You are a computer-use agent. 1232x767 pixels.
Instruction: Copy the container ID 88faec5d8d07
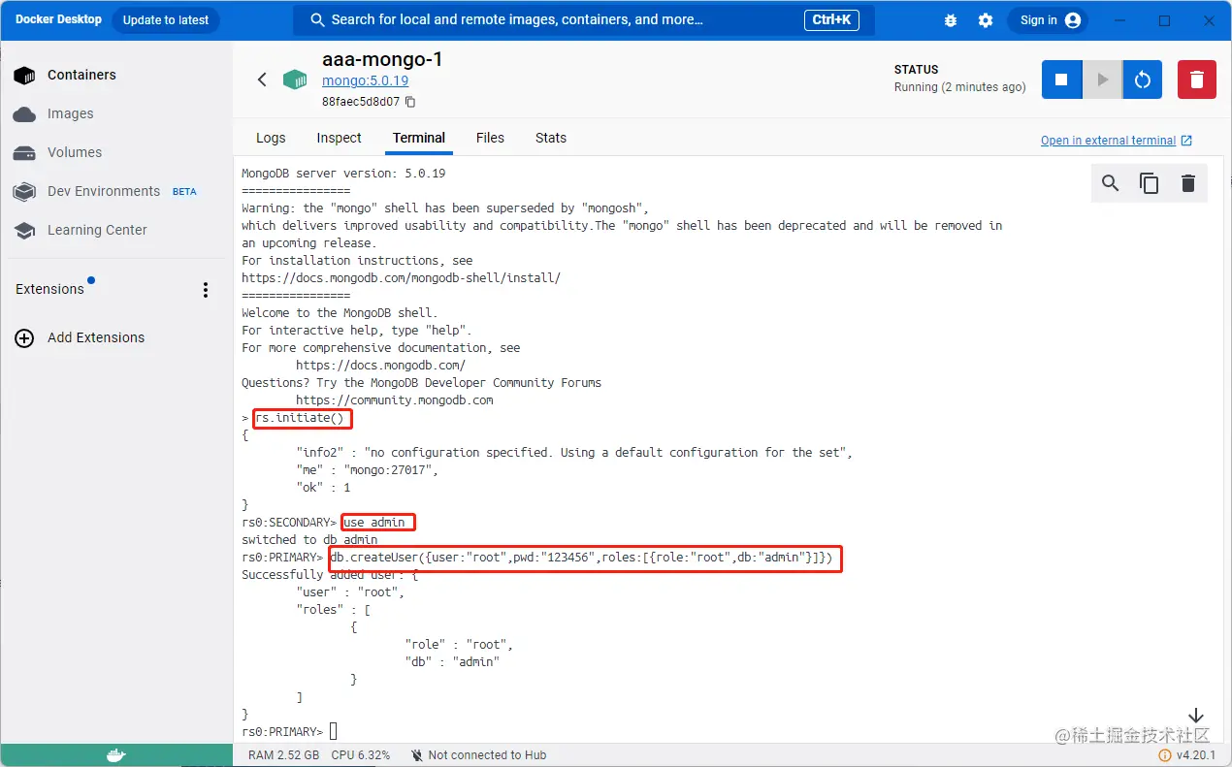[410, 102]
